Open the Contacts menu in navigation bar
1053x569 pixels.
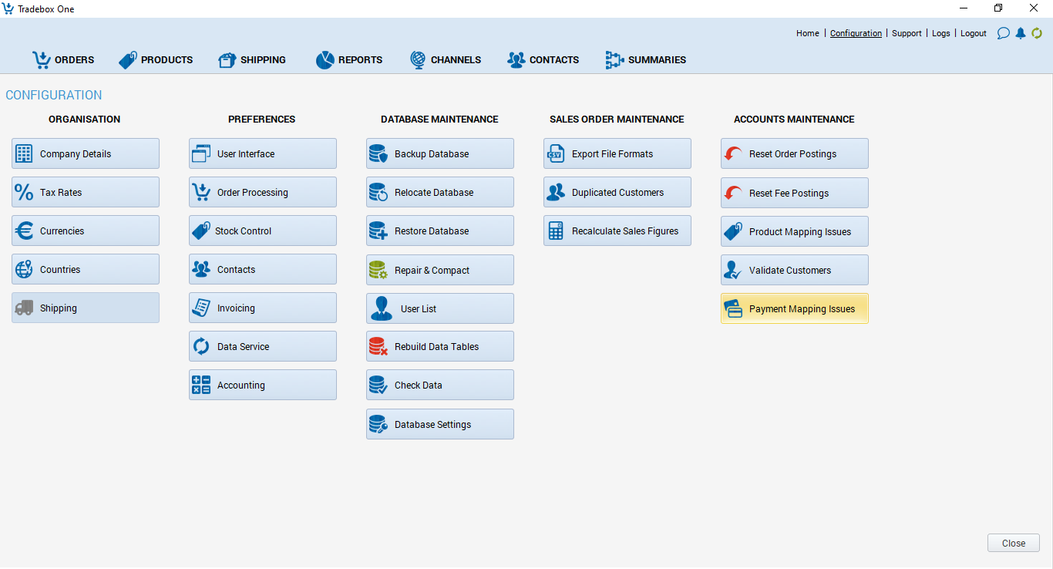pos(543,59)
